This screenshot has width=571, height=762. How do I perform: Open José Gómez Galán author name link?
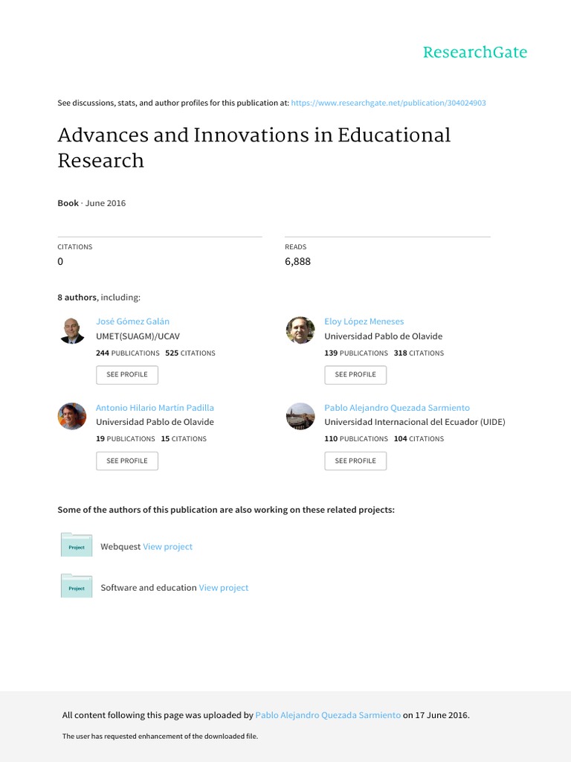point(132,321)
